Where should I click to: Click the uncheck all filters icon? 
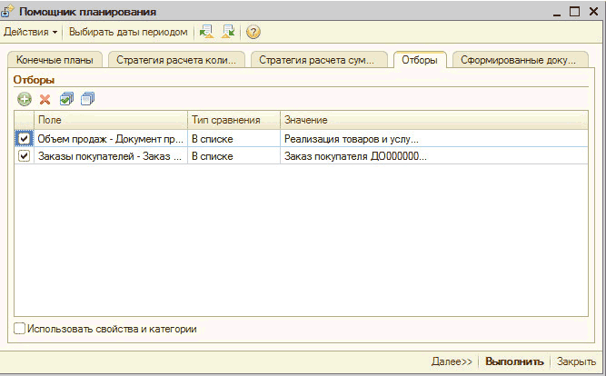coord(86,99)
